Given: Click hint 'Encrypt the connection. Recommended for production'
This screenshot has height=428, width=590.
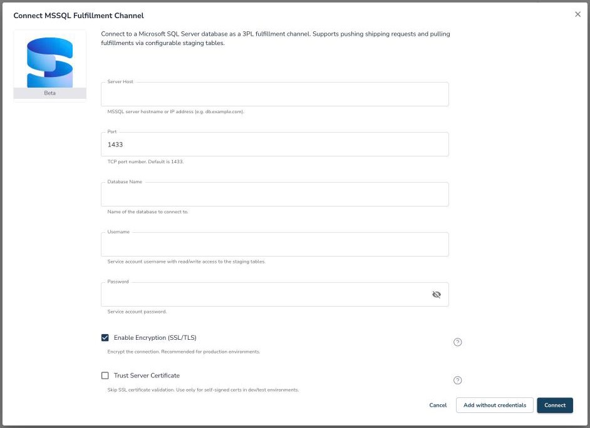Looking at the screenshot, I should (x=184, y=352).
